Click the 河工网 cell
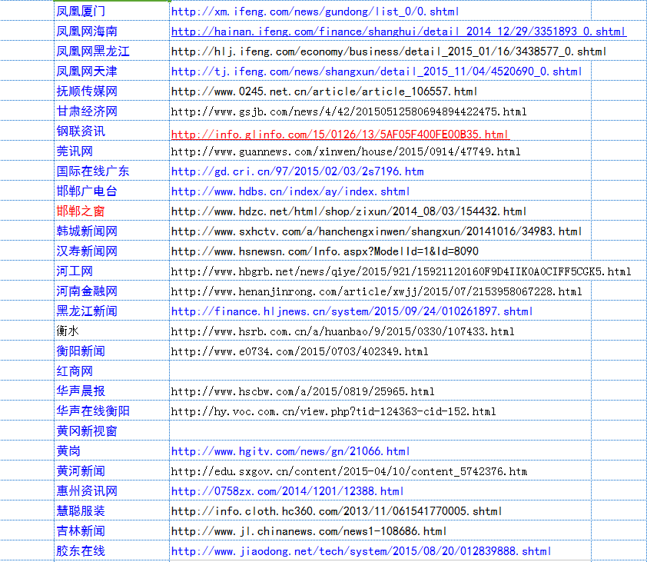The image size is (647, 562). tap(112, 271)
